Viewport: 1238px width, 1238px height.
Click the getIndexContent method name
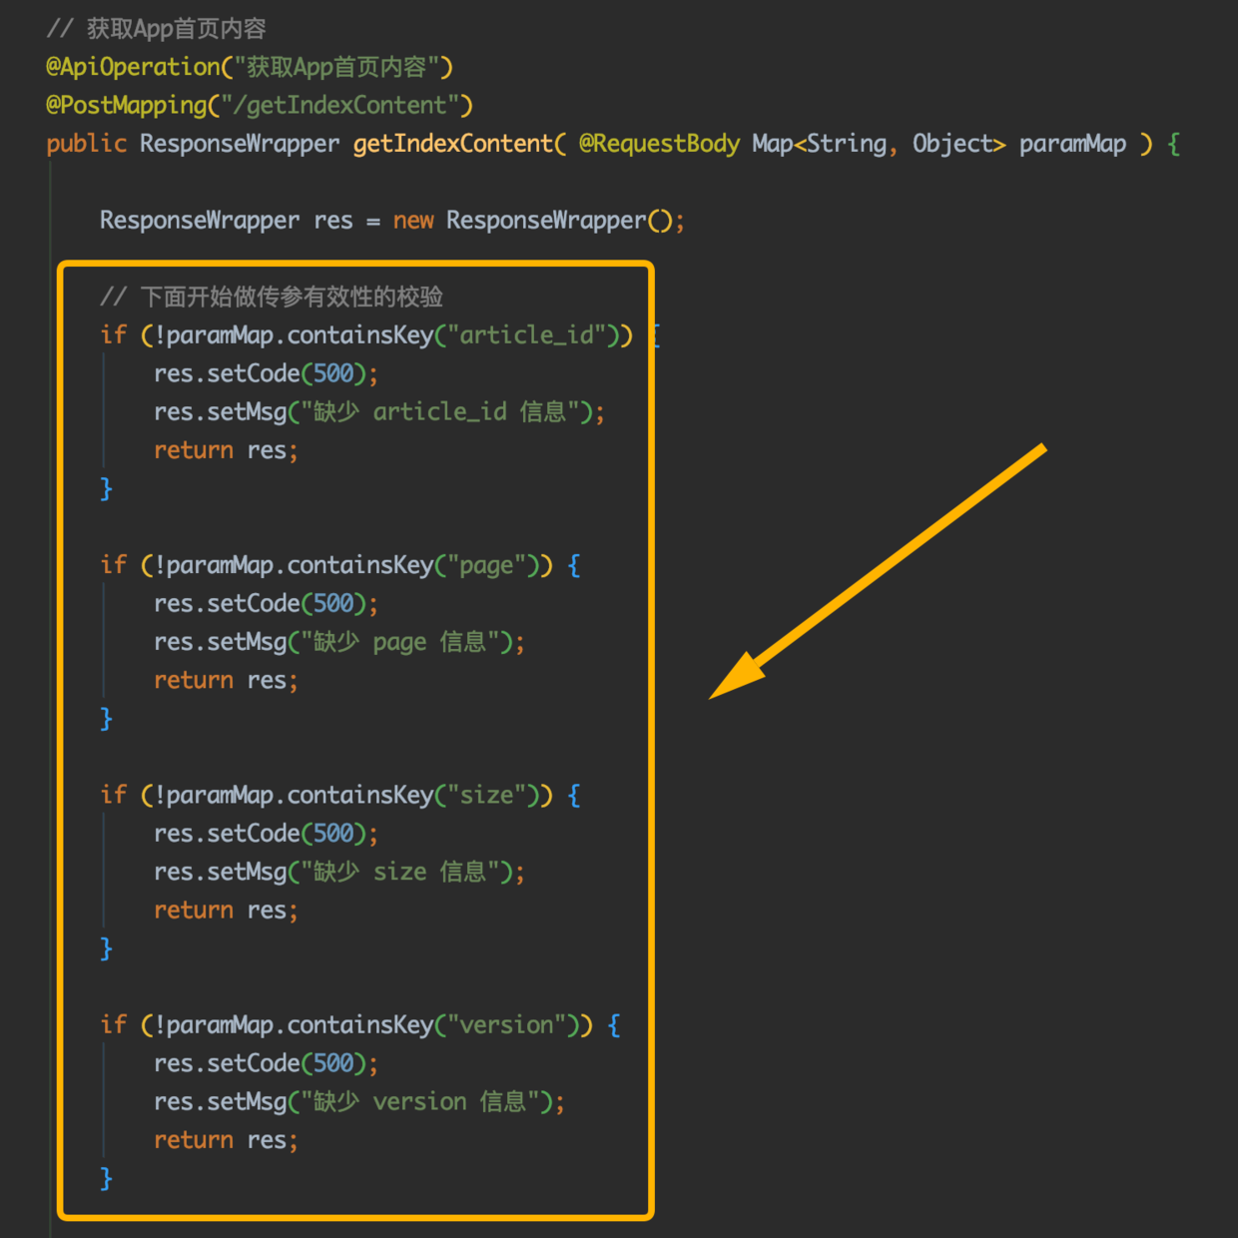(x=452, y=144)
